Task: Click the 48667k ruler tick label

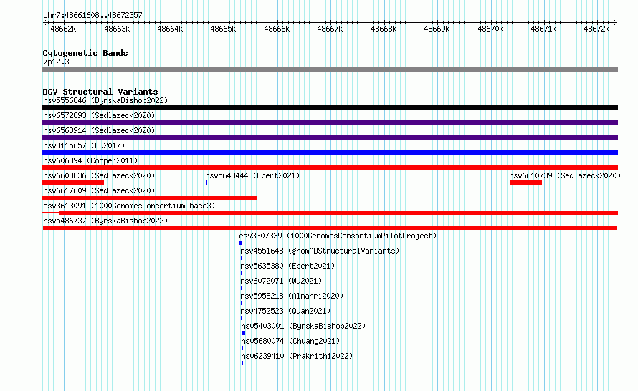Action: point(330,29)
